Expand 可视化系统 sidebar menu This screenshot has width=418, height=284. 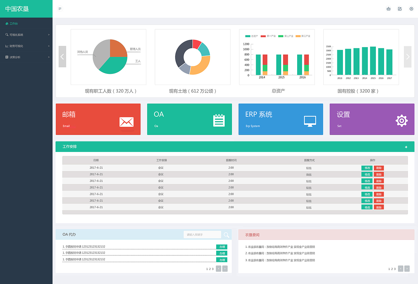click(x=26, y=35)
